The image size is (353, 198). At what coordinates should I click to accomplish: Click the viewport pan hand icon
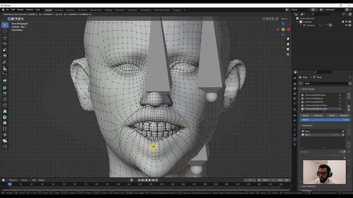click(x=288, y=44)
